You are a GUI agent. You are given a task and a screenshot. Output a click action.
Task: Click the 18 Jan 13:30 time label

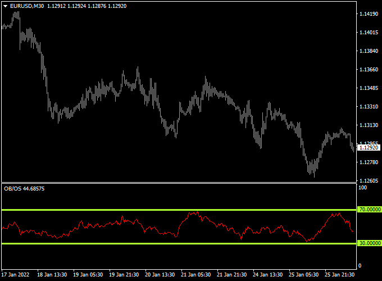pyautogui.click(x=52, y=275)
